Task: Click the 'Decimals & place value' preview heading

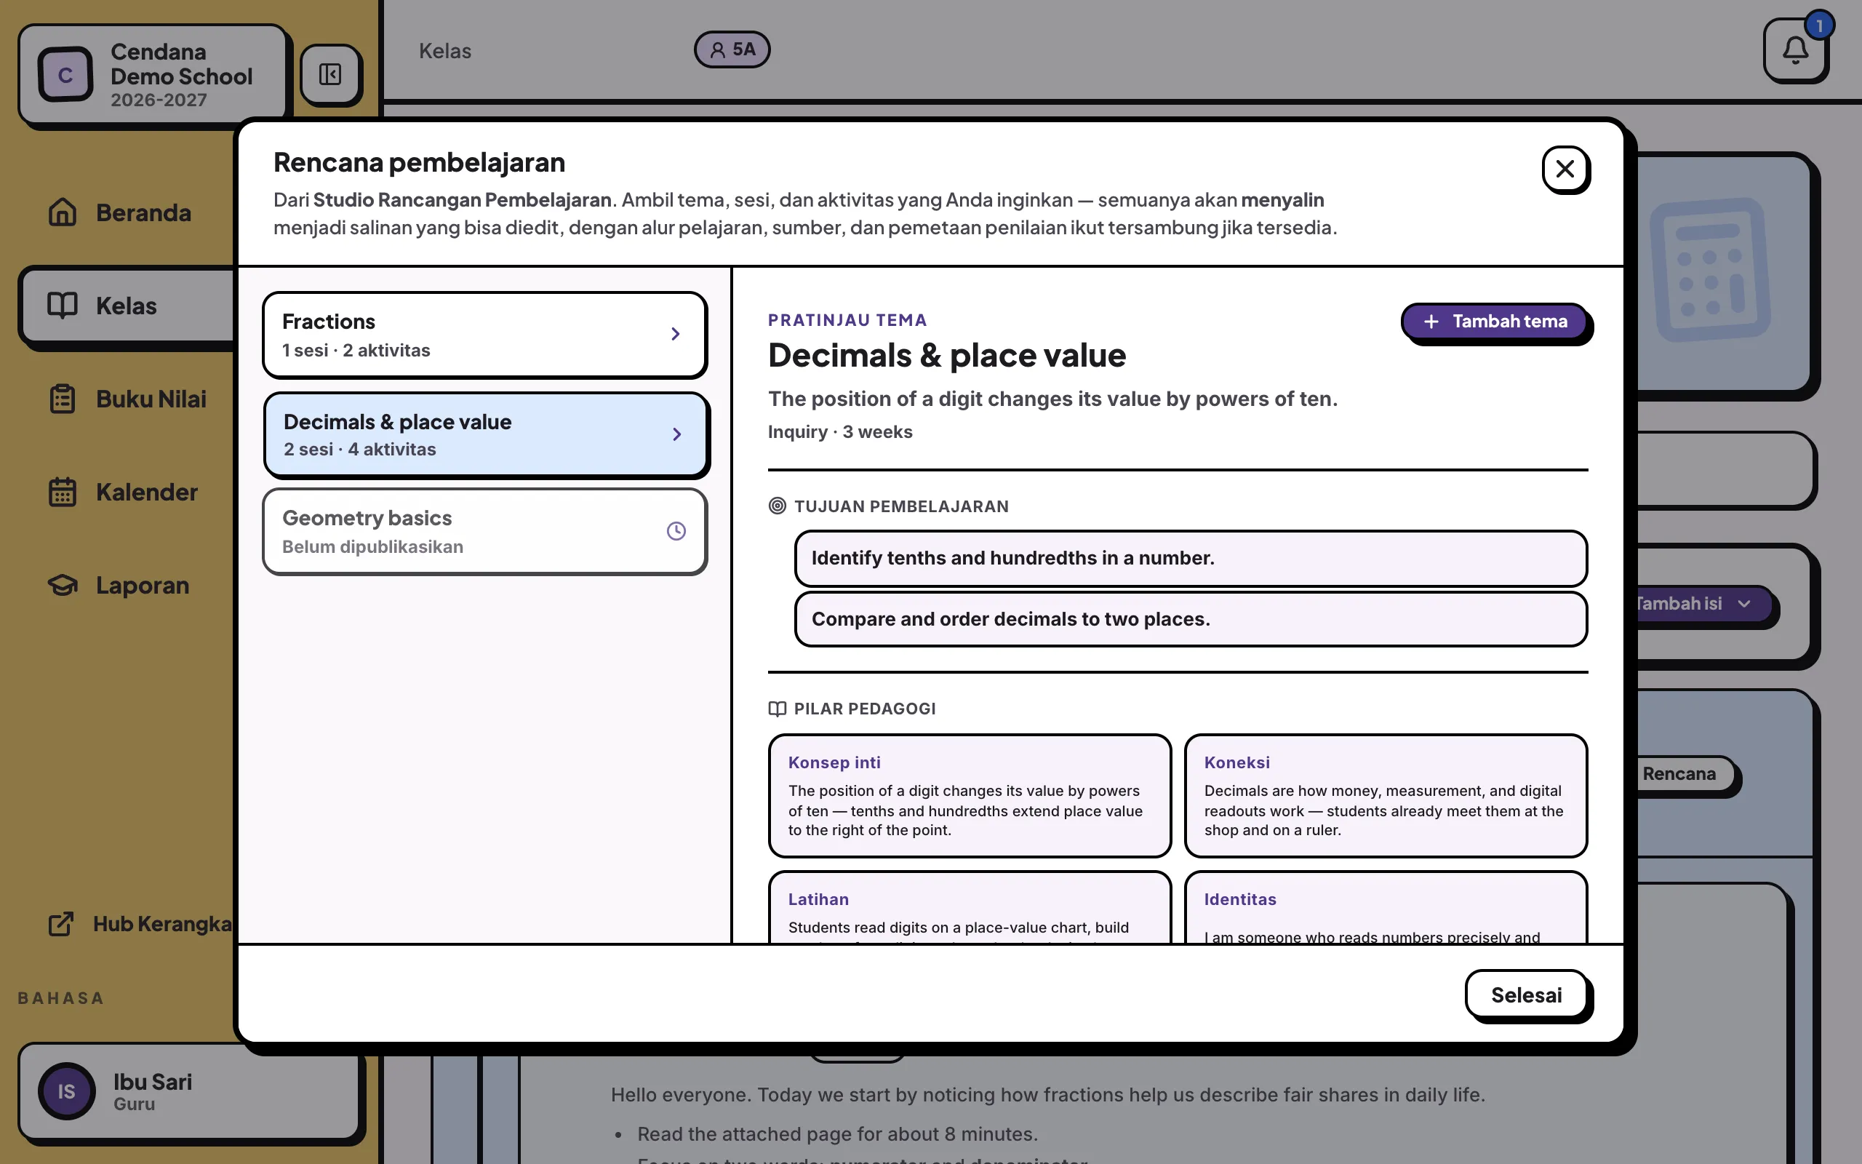Action: tap(946, 356)
